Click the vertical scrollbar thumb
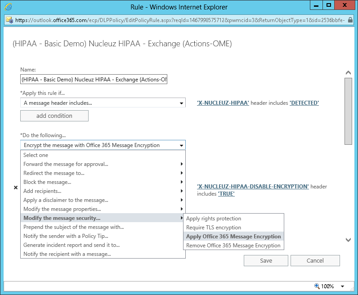Screen dimensions: 358x295 pos(348,111)
